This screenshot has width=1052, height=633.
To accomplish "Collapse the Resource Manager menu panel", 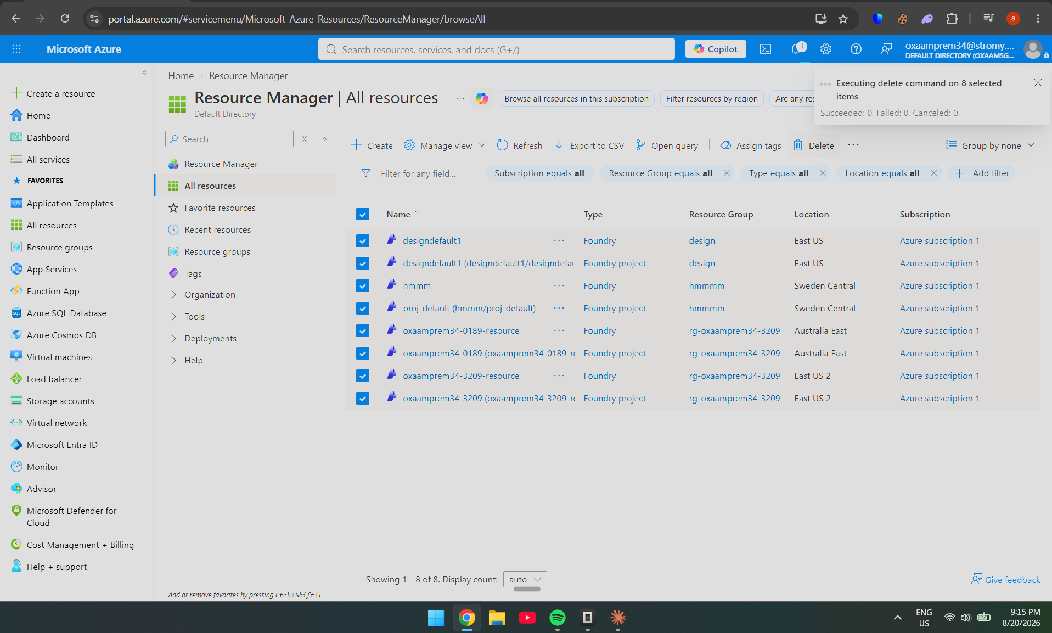I will click(x=325, y=139).
